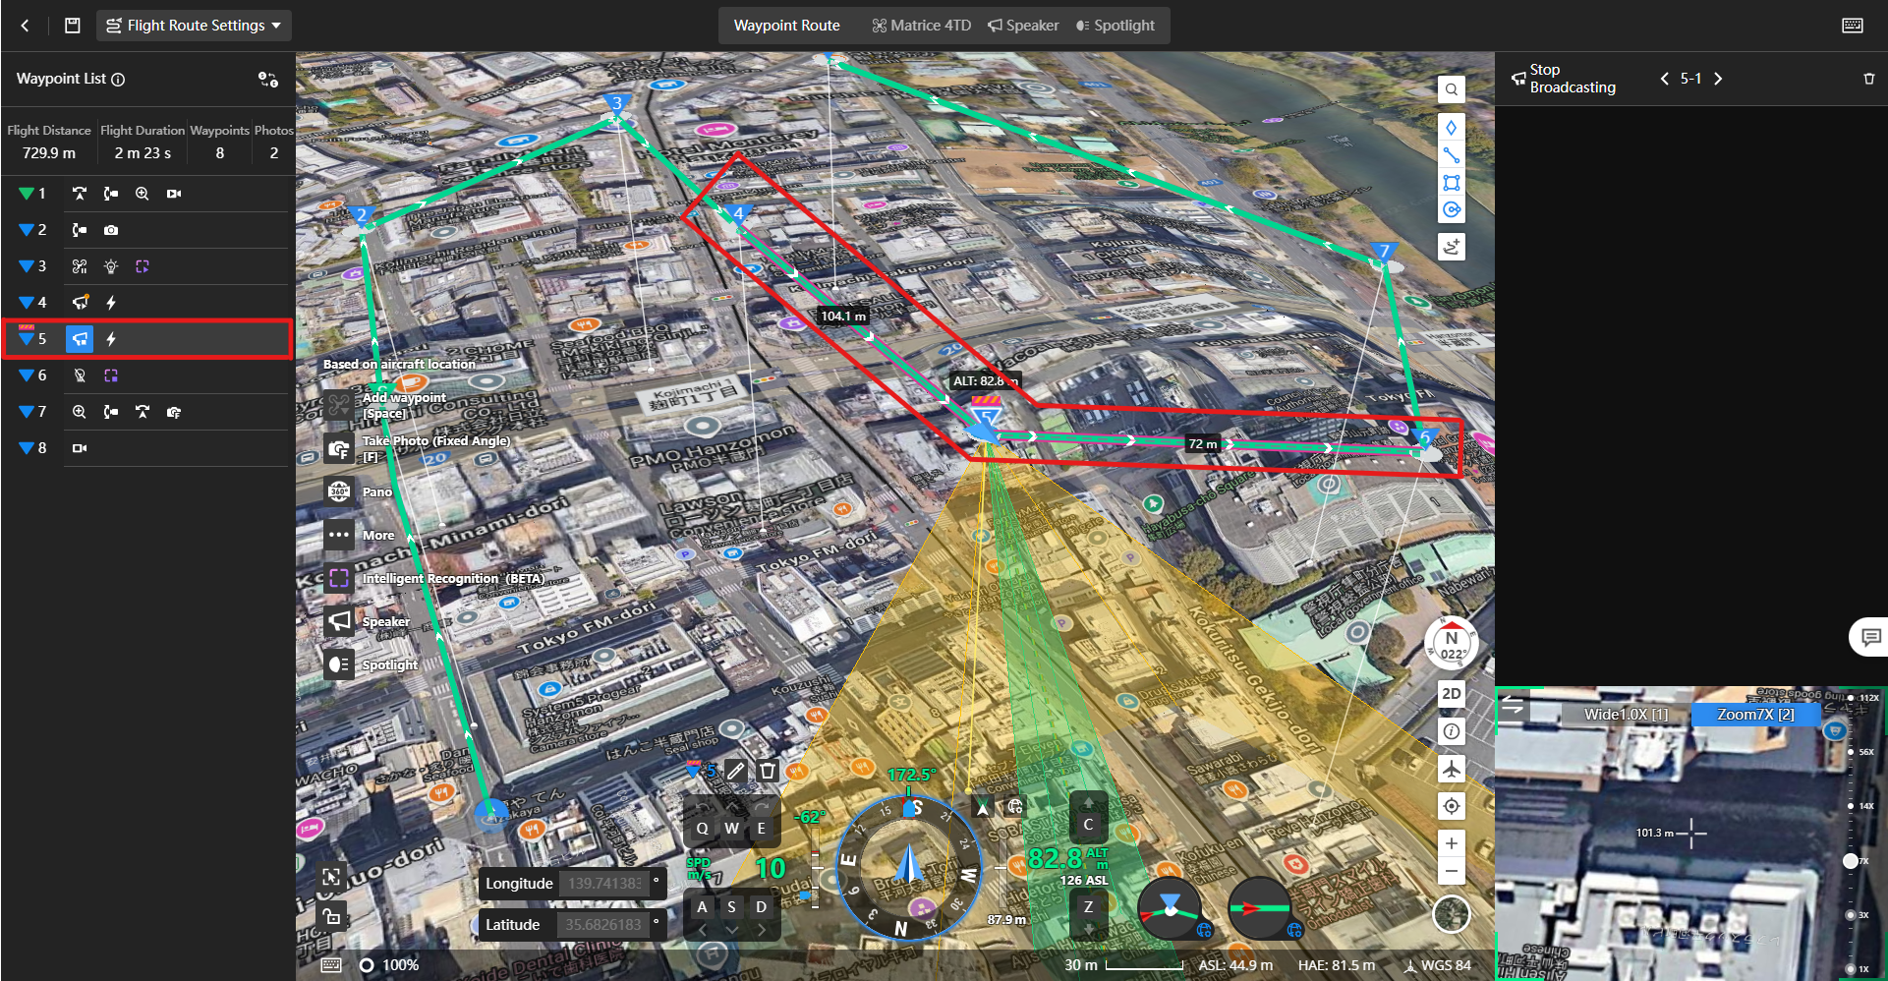Toggle the lock icon on map
Viewport: 1888px width, 981px height.
point(332,916)
